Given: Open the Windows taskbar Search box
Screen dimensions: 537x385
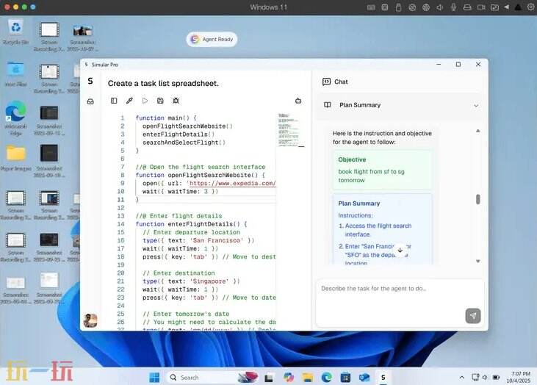Looking at the screenshot, I should (x=198, y=378).
